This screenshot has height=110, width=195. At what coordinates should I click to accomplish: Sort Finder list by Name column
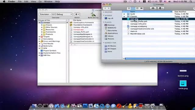147,12
